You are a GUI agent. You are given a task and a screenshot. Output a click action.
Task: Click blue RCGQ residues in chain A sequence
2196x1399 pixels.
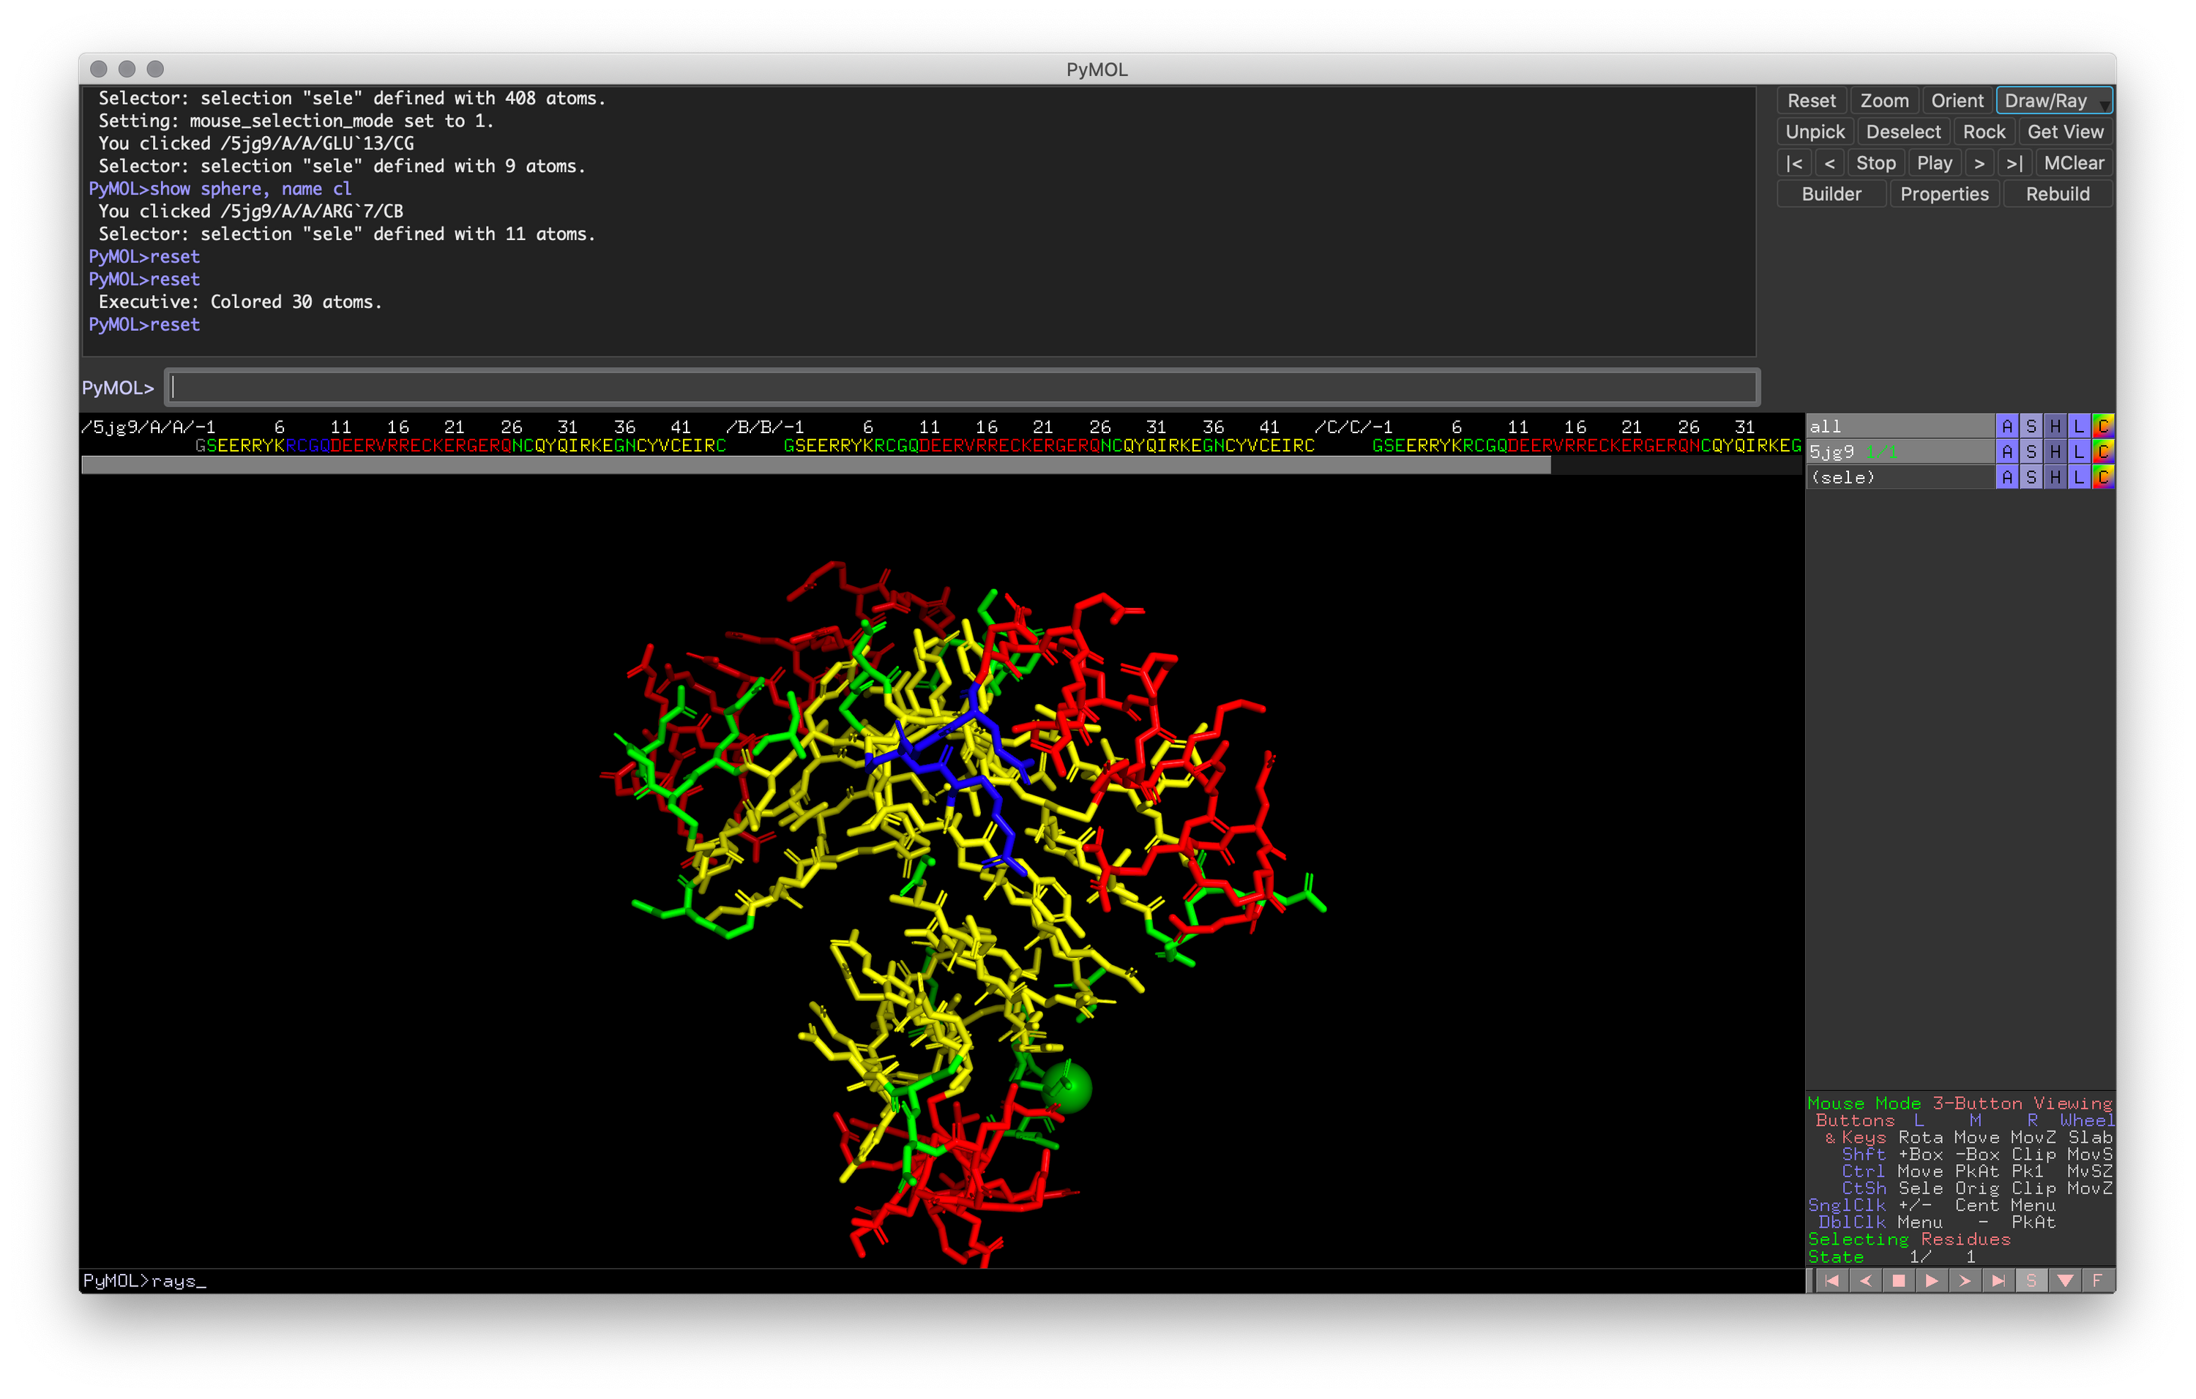(x=307, y=446)
